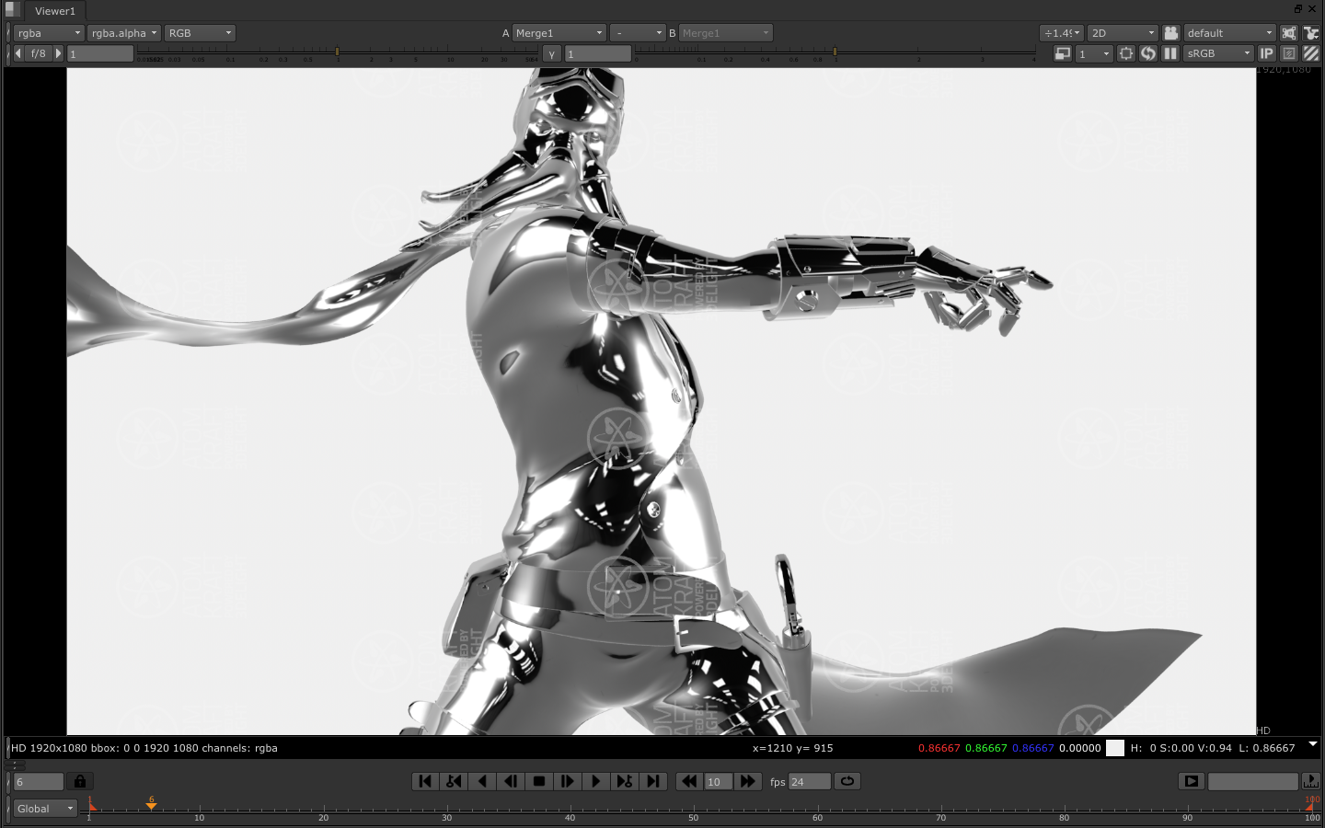Click the flipbook render icon
Image resolution: width=1325 pixels, height=828 pixels.
(1191, 781)
